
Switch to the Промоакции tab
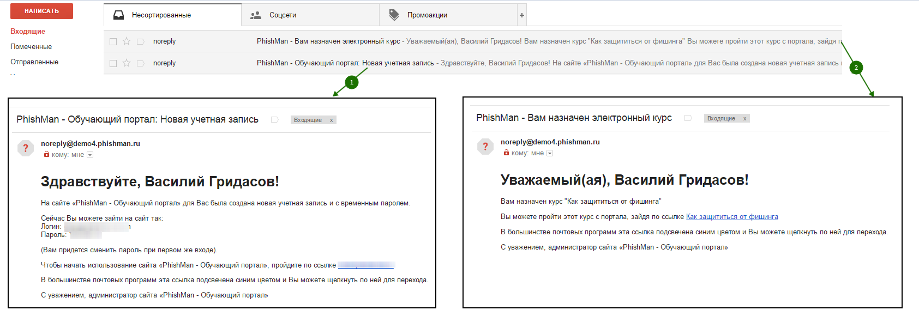448,15
